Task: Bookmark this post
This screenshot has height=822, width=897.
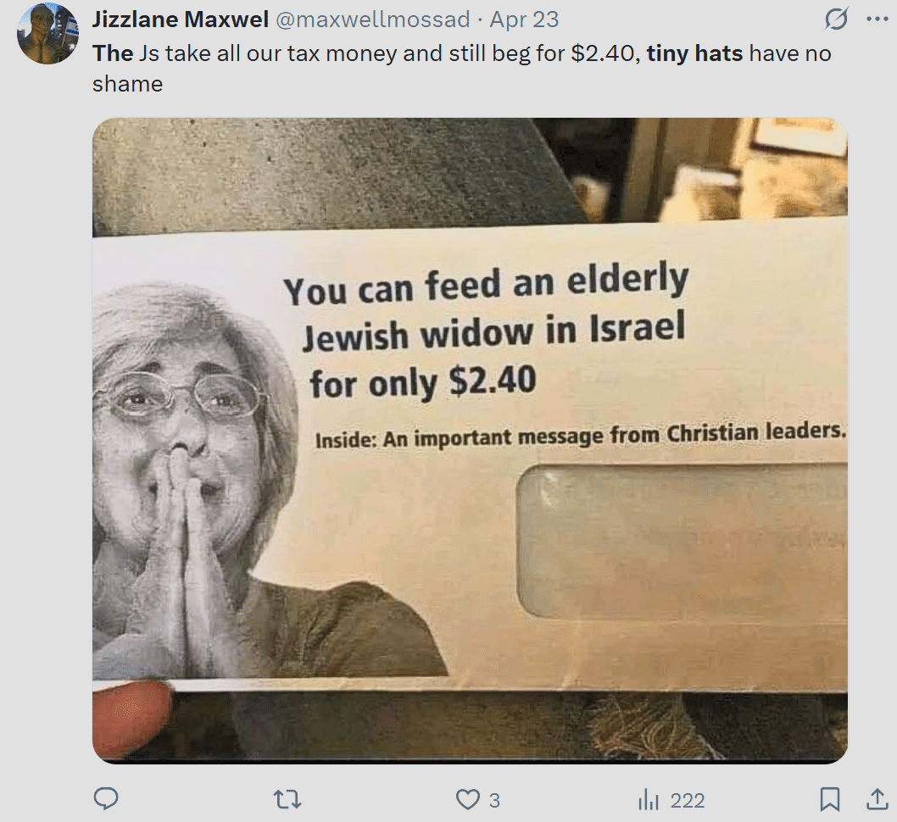Action: click(830, 799)
